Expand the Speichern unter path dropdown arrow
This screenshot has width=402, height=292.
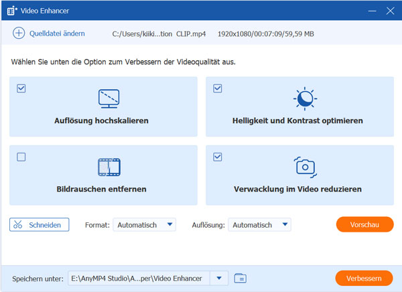pos(219,278)
